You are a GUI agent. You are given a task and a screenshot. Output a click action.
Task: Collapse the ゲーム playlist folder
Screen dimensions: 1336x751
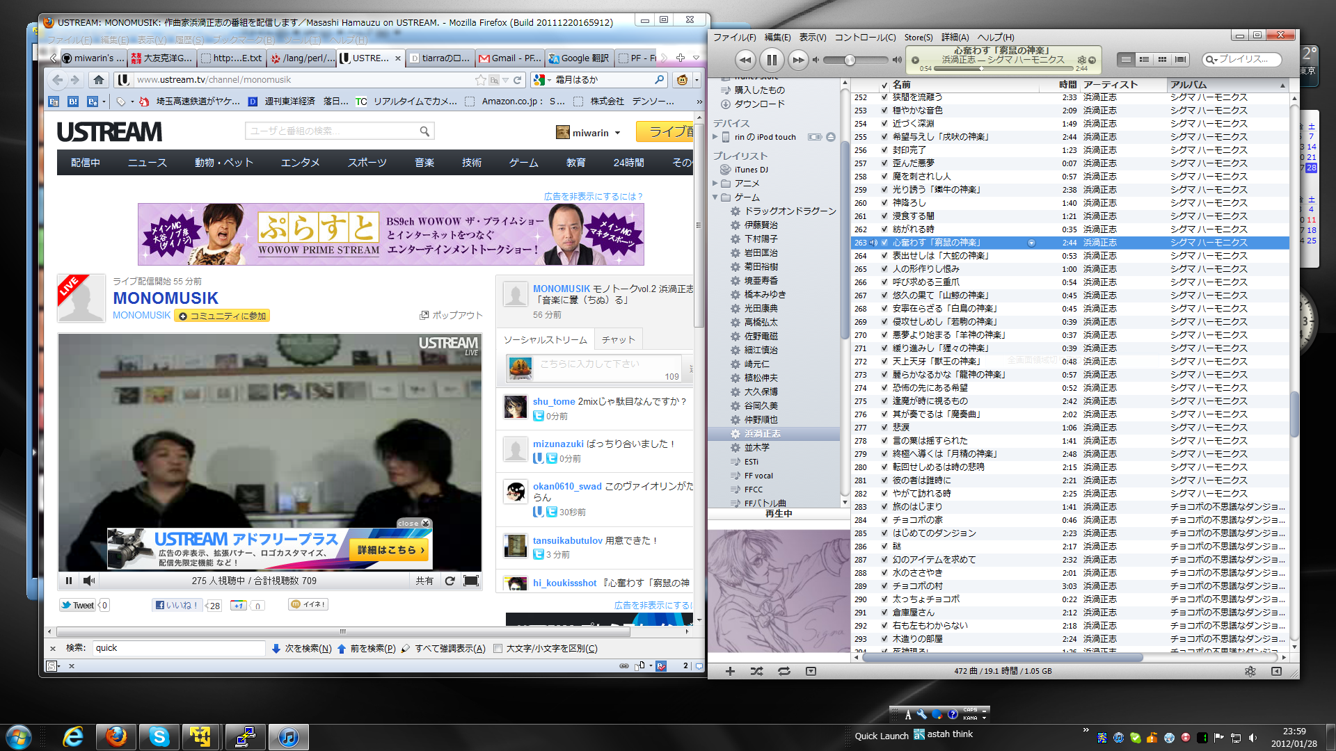(x=715, y=197)
